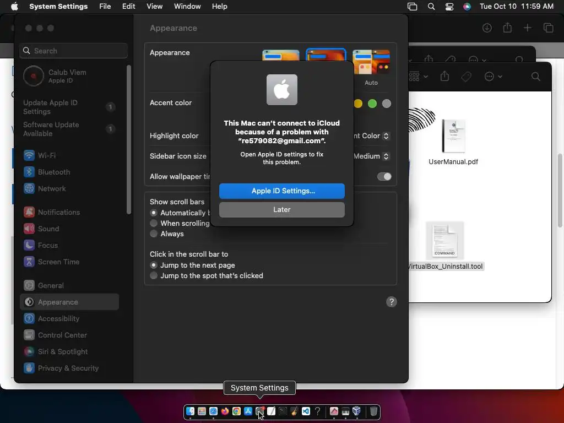Screen dimensions: 564x423
Task: Click Later in the iCloud dialog
Action: click(281, 210)
